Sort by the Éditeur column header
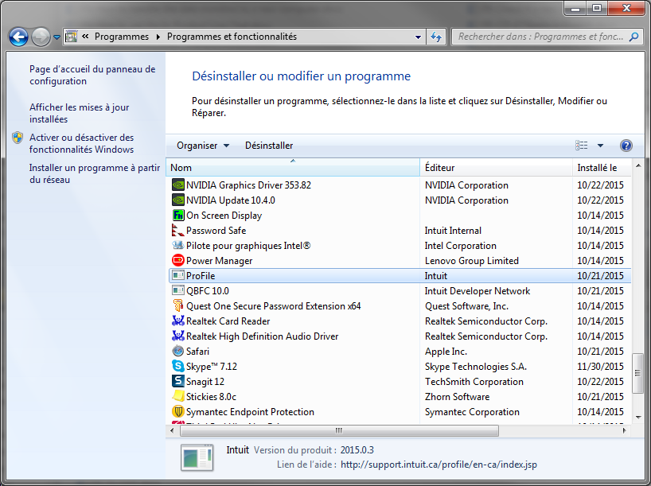 [496, 168]
